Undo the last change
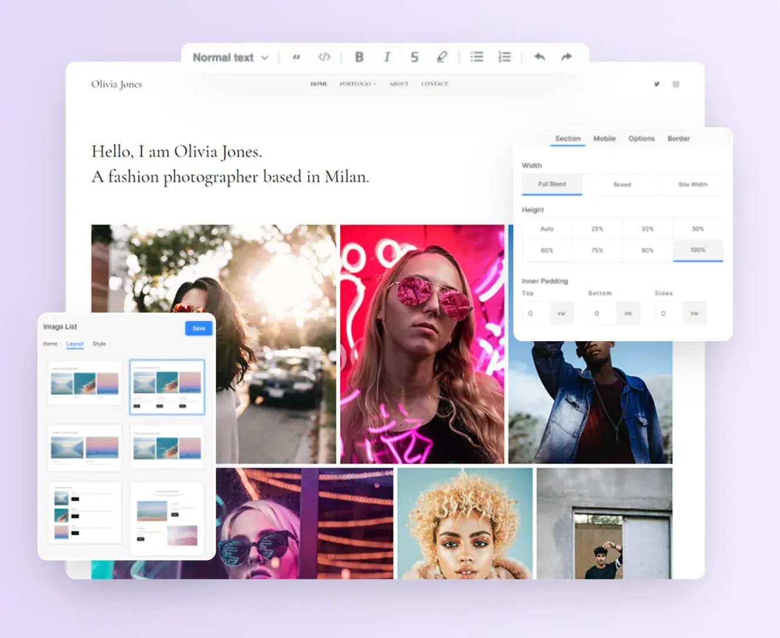Screen dimensions: 780x638 pyautogui.click(x=539, y=57)
